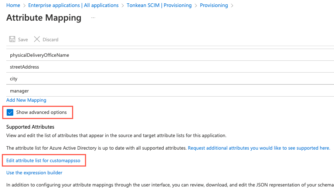Launch Use the expression builder link
Viewport: 334px width, 192px height.
[x=34, y=172]
